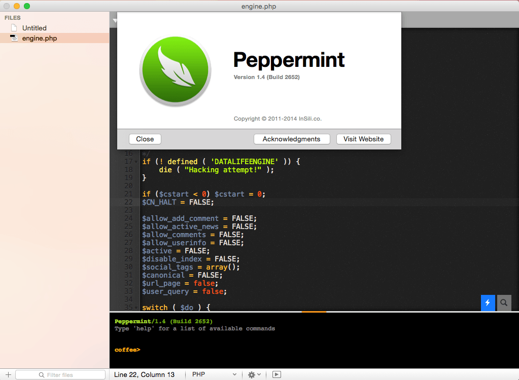The height and width of the screenshot is (380, 519).
Task: Click line number 22 in gutter
Action: tap(128, 202)
